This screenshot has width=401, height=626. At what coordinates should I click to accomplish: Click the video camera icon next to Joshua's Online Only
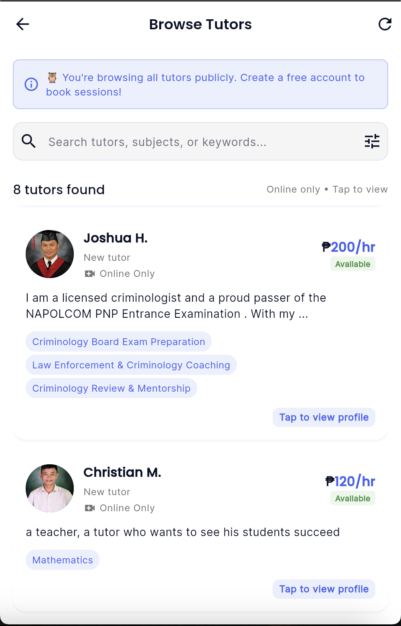(x=90, y=273)
